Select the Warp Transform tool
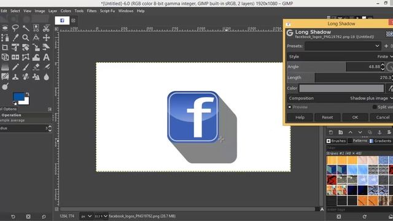Viewport: 393px width, 221px height. click(x=36, y=57)
